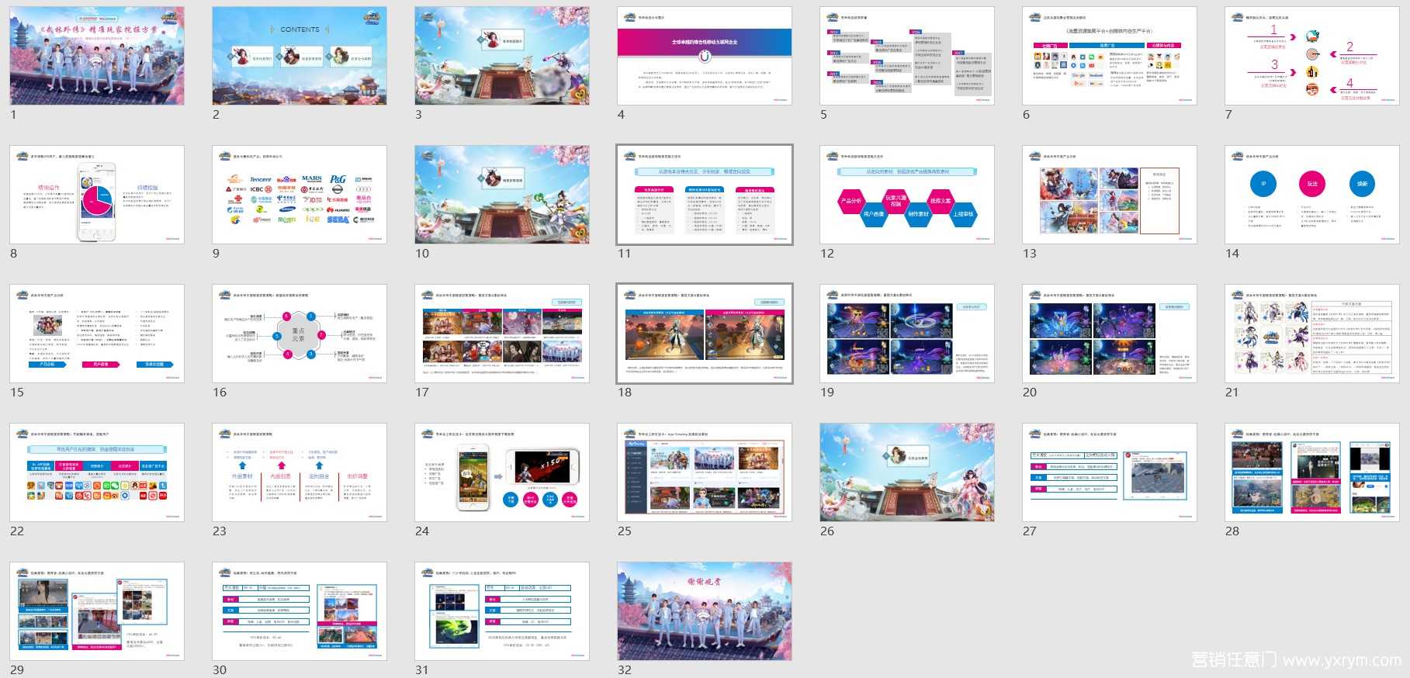Select slide 31 green aurora ad thumbnail
Image resolution: width=1410 pixels, height=678 pixels.
(x=502, y=611)
